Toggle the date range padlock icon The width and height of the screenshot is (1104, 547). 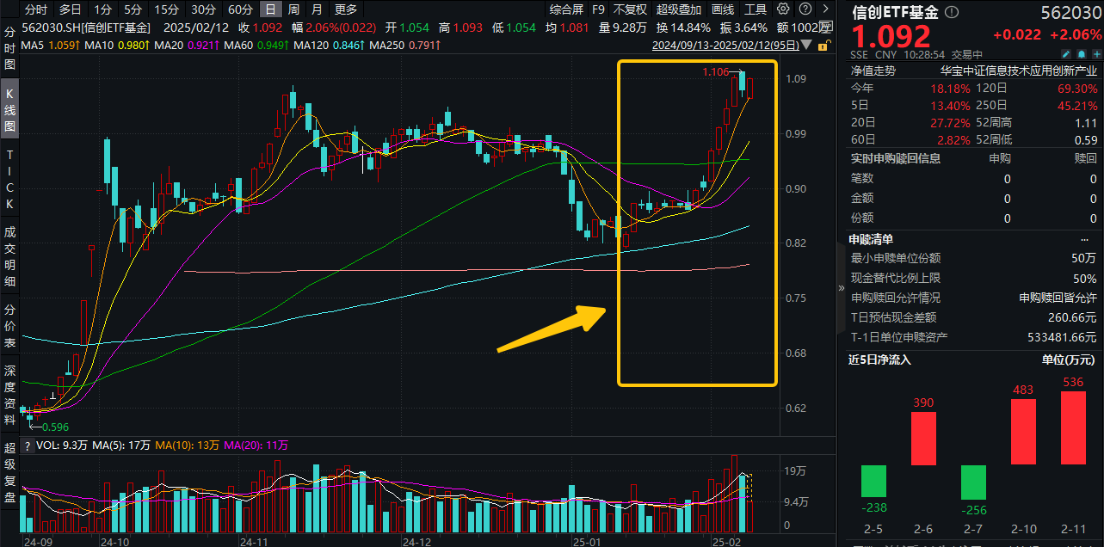824,45
